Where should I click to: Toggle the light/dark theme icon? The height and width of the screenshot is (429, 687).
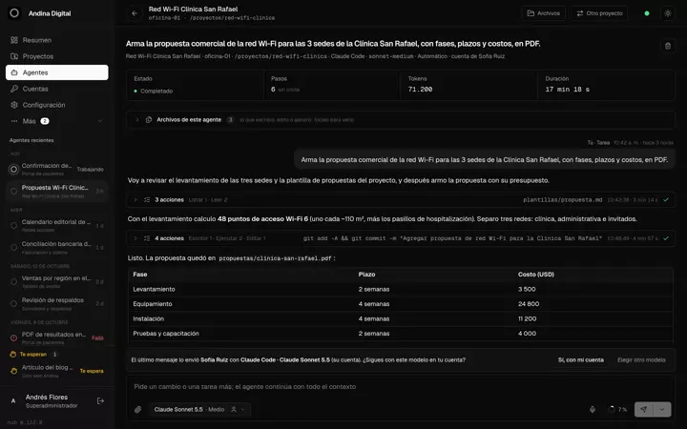(x=668, y=13)
